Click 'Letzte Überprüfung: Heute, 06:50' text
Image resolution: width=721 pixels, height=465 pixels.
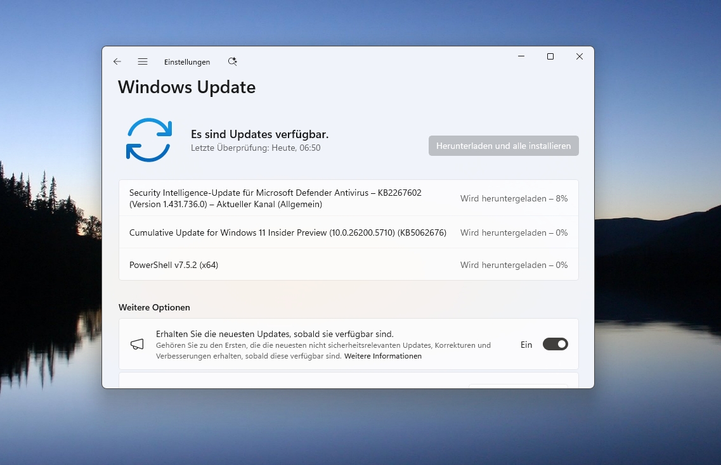pos(256,148)
